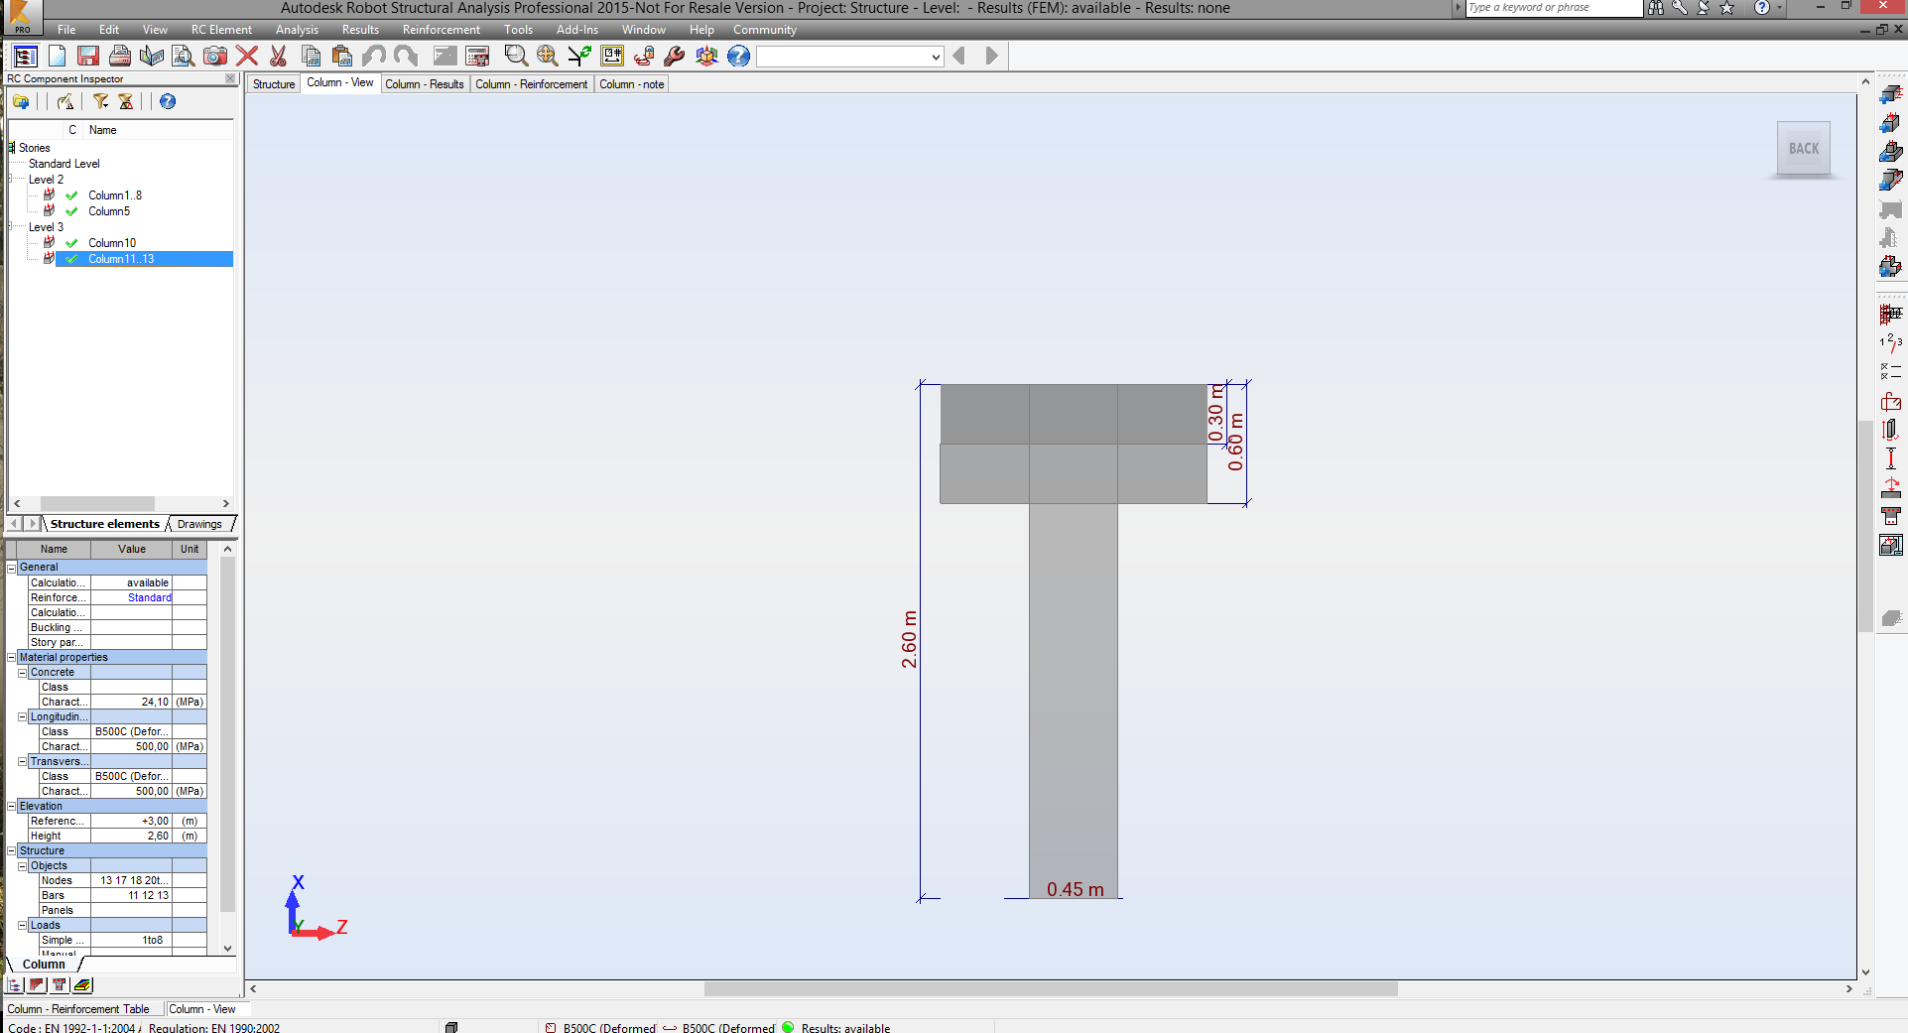Open the selection combo box dropdown on the toolbar

click(932, 57)
